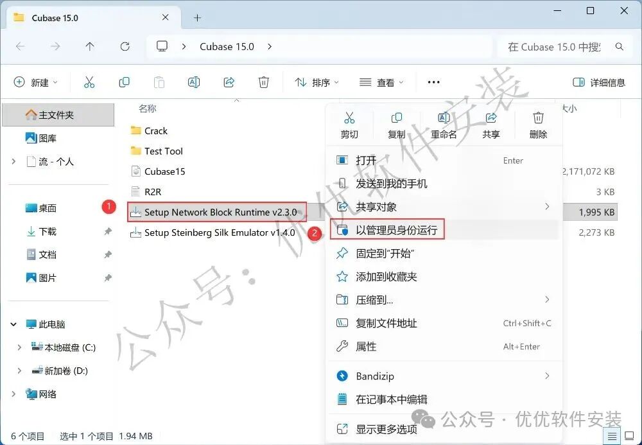Select Setup Steinberg Silk Emulator v1.4.0
This screenshot has width=642, height=445.
pyautogui.click(x=213, y=232)
